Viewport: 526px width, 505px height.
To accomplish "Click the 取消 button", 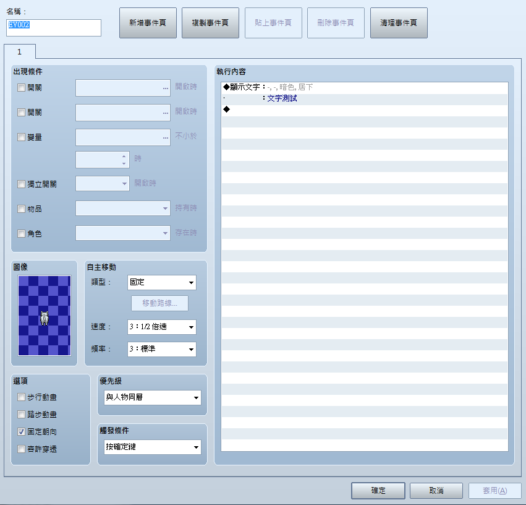I will click(x=436, y=491).
